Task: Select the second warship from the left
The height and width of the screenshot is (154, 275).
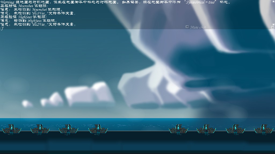Action: [40, 130]
